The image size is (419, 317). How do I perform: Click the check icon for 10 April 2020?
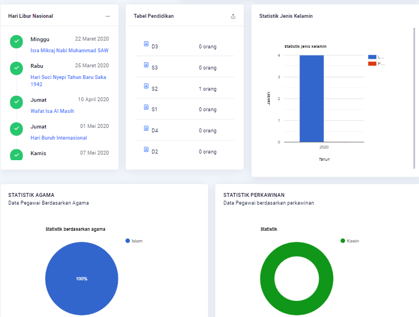click(x=16, y=102)
